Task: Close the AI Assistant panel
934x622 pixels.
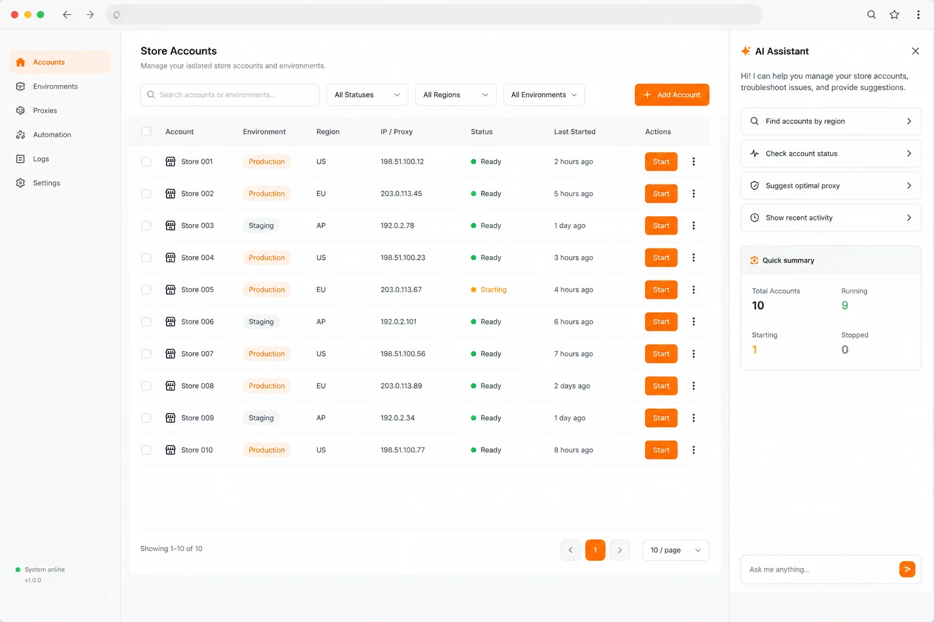Action: click(x=915, y=51)
